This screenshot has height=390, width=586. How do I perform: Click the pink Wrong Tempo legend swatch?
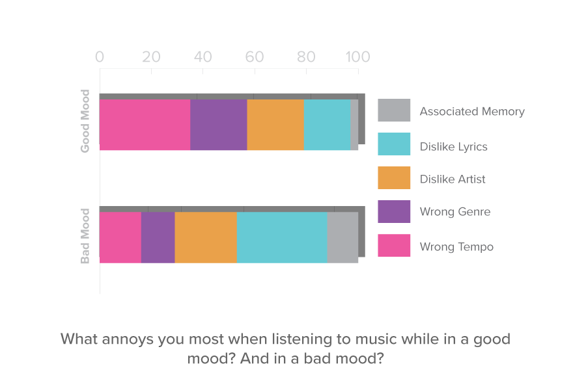(394, 246)
